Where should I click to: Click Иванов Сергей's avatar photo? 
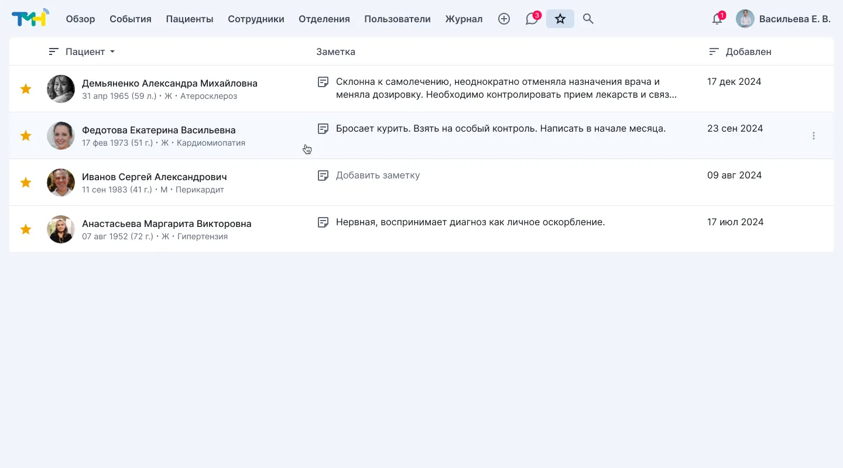click(61, 183)
